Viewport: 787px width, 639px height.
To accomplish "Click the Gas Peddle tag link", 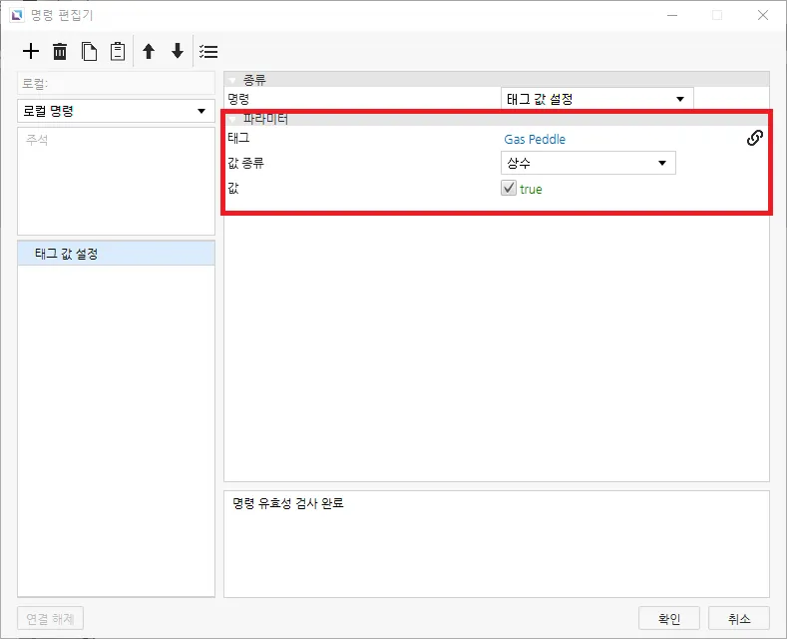I will (x=535, y=140).
